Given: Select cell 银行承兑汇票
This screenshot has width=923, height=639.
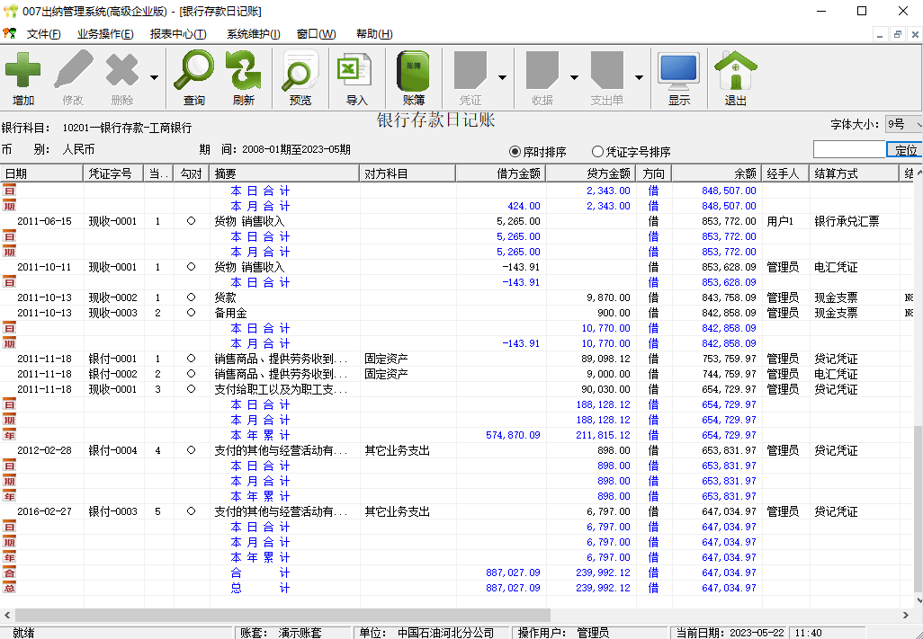Looking at the screenshot, I should point(854,221).
